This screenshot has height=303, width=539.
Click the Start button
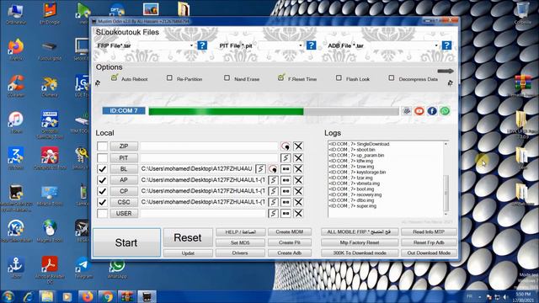click(x=126, y=242)
